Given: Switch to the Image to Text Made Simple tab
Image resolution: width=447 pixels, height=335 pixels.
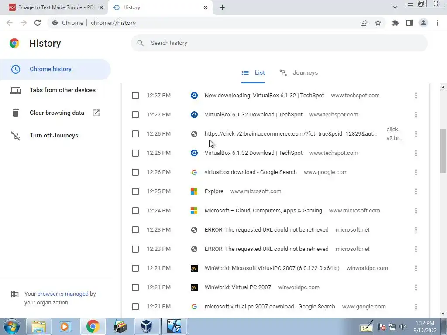Looking at the screenshot, I should point(54,7).
